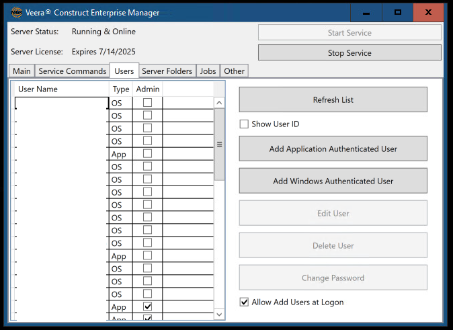Switch to the Main tab
Image resolution: width=453 pixels, height=330 pixels.
[22, 71]
